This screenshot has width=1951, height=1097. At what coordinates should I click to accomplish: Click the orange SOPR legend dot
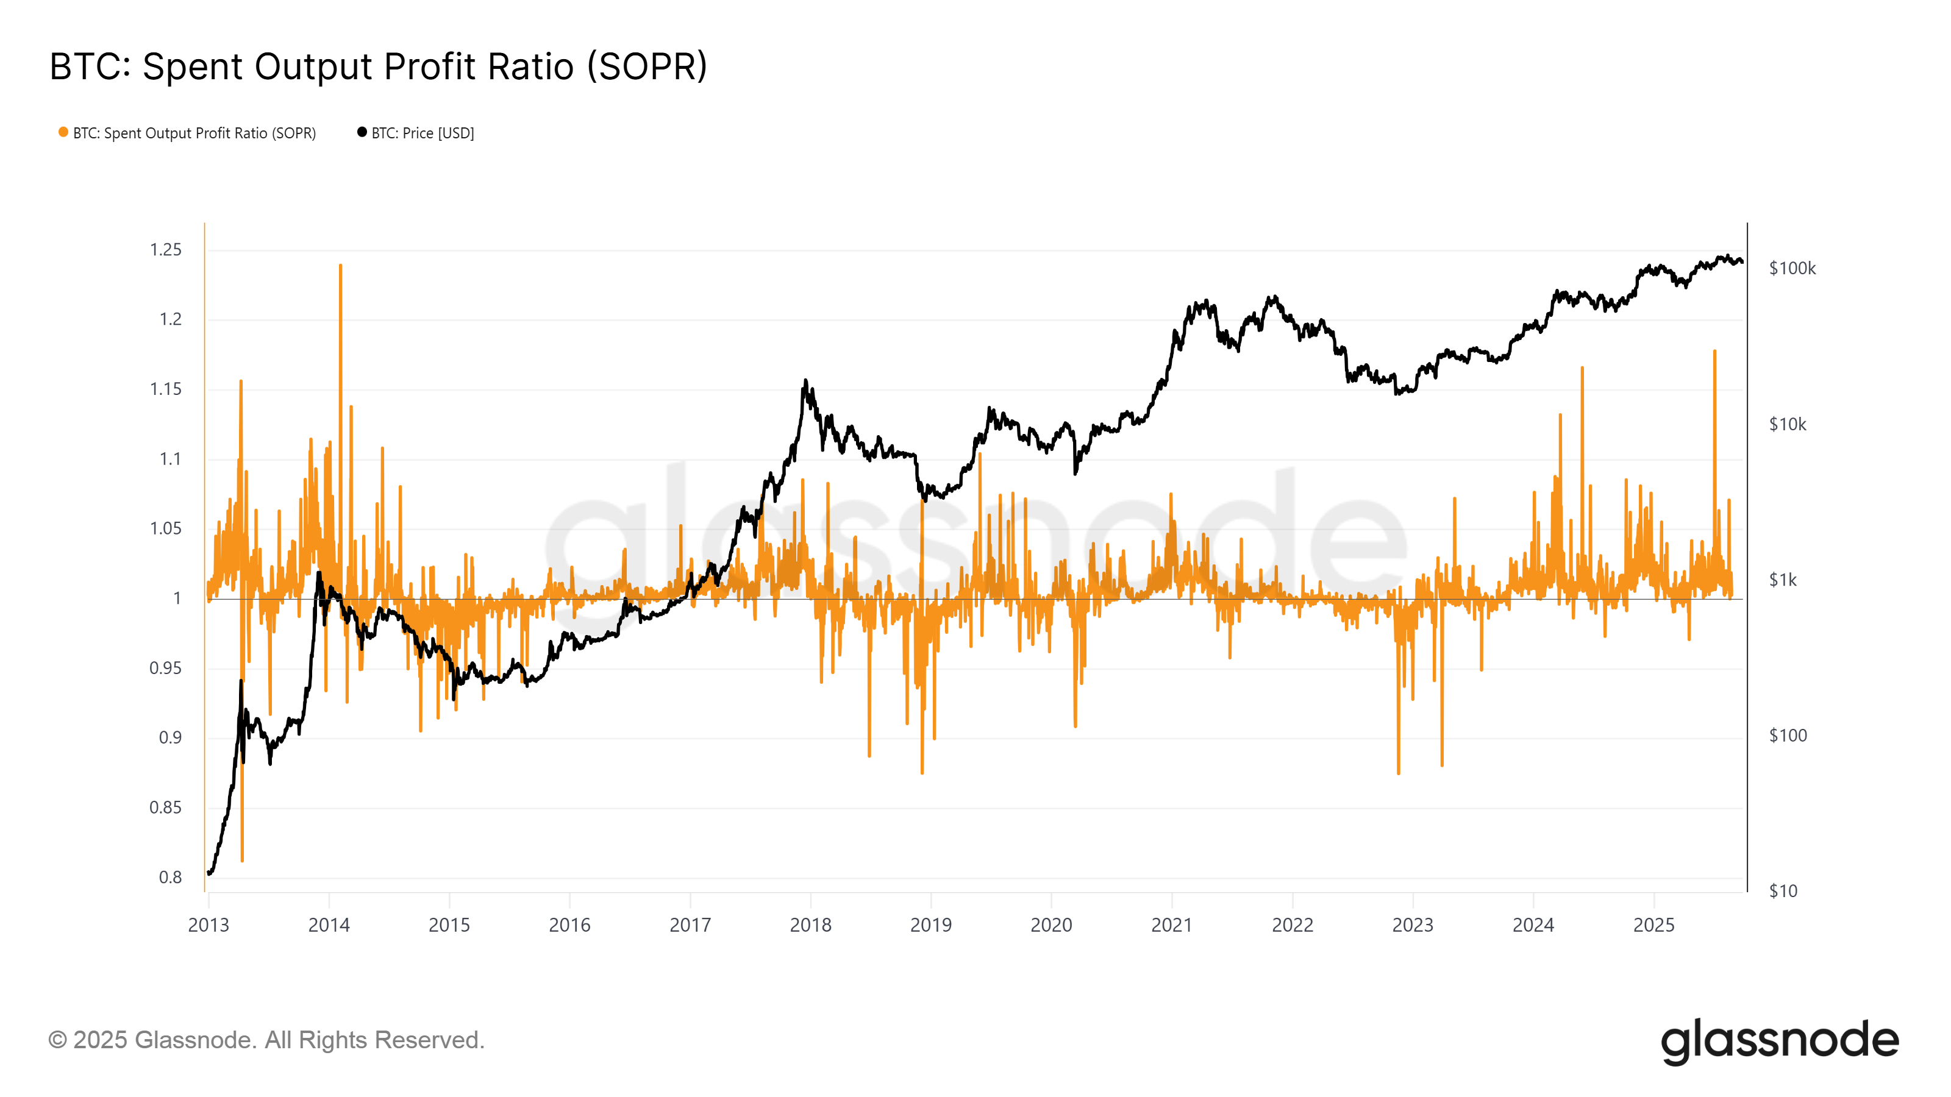[63, 132]
